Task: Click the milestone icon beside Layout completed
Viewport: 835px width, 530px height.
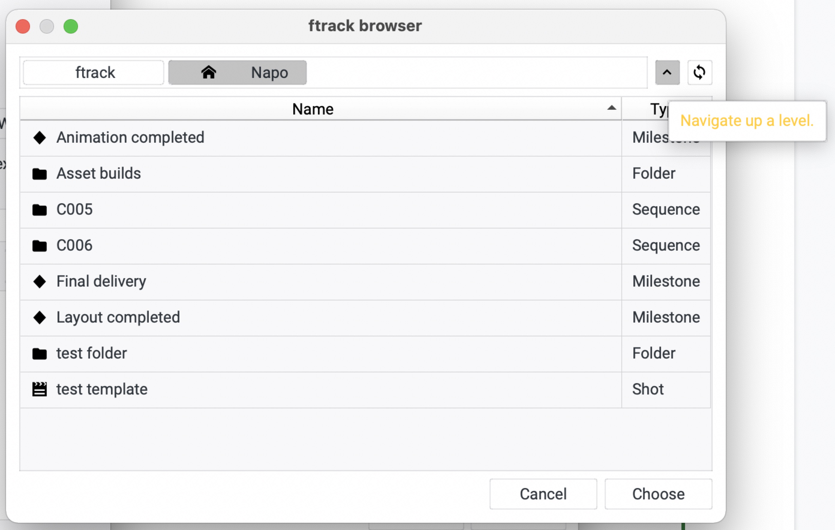Action: (40, 317)
